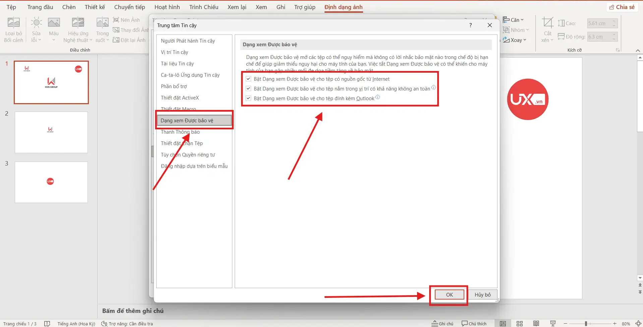Open Reading view from the status bar
This screenshot has height=327, width=643.
[x=536, y=323]
